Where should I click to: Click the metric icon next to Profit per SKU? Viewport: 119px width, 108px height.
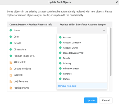tap(11, 88)
